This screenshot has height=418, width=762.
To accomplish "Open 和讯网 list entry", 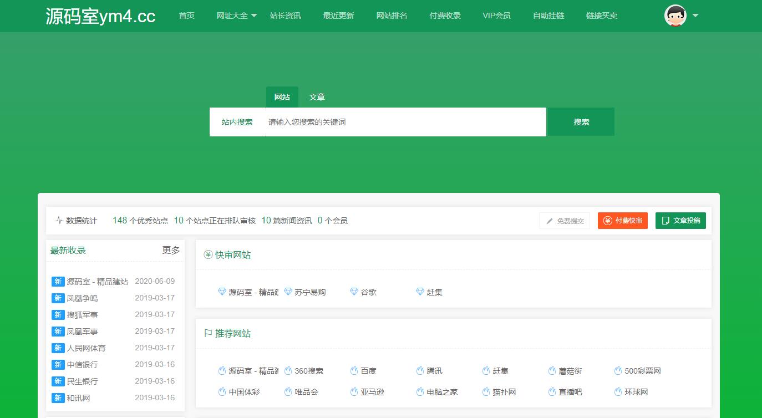I will click(x=78, y=398).
